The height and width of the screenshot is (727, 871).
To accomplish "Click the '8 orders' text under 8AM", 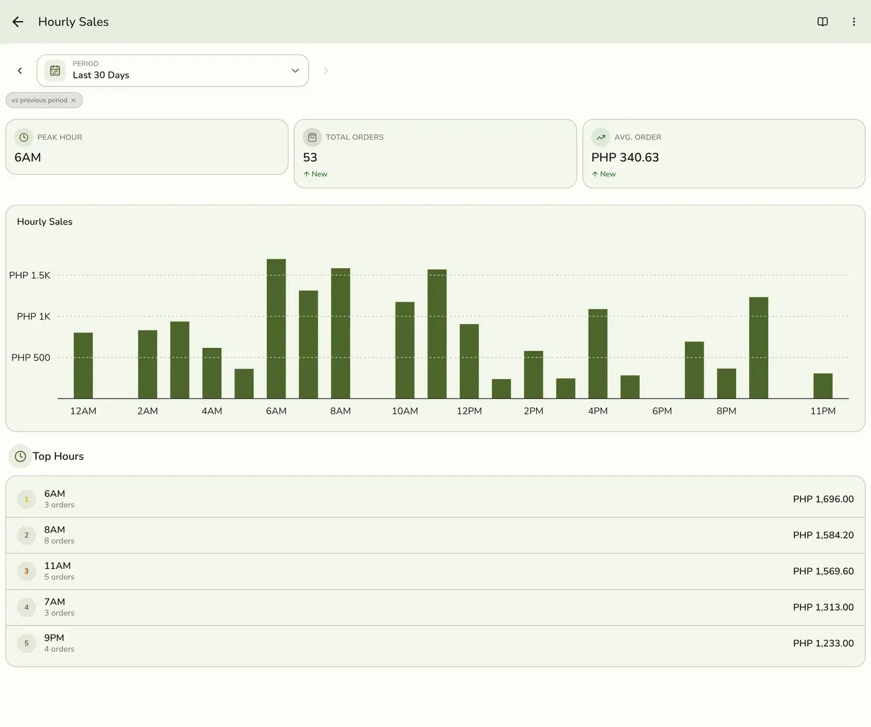I will click(x=59, y=541).
